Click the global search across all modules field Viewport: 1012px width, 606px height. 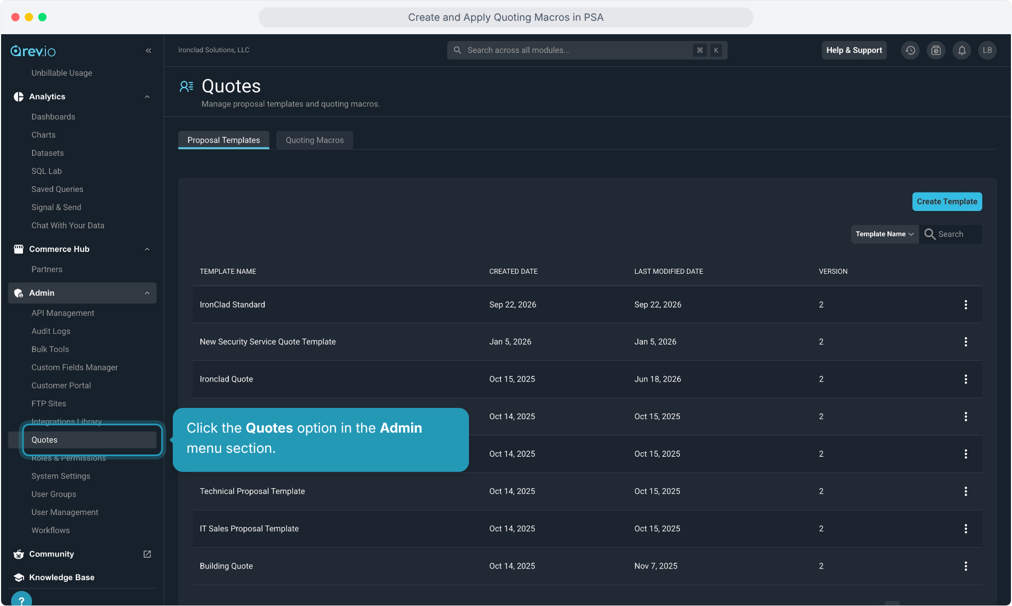(587, 50)
